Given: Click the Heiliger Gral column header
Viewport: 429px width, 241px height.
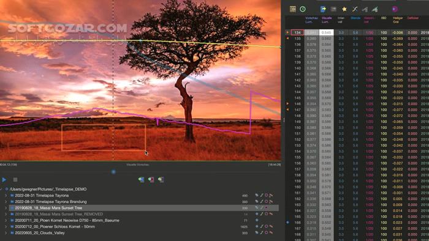Looking at the screenshot, I should [x=398, y=20].
